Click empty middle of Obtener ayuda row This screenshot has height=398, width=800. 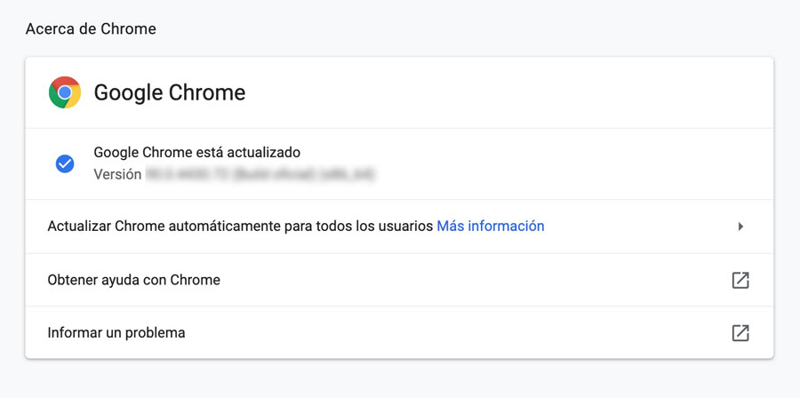475,280
